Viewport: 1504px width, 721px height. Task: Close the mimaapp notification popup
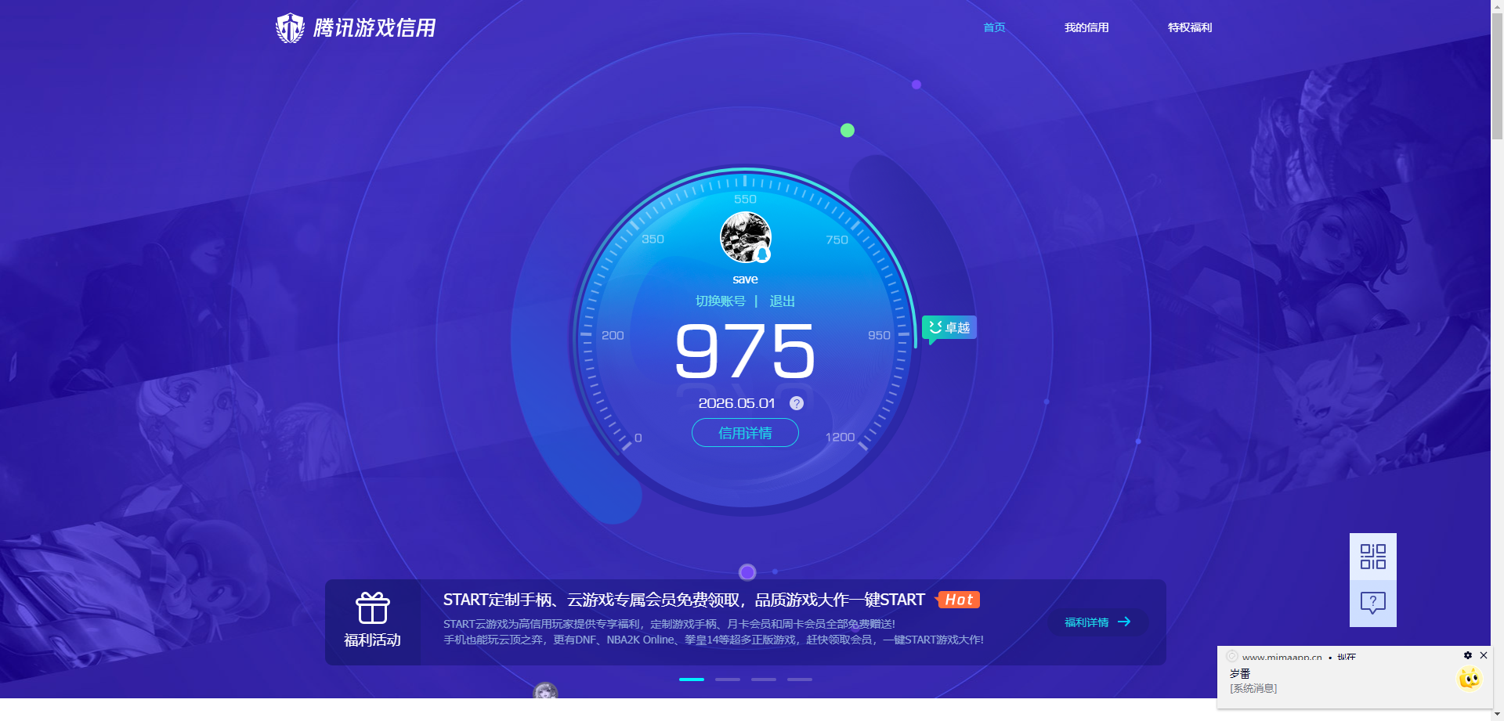point(1484,655)
